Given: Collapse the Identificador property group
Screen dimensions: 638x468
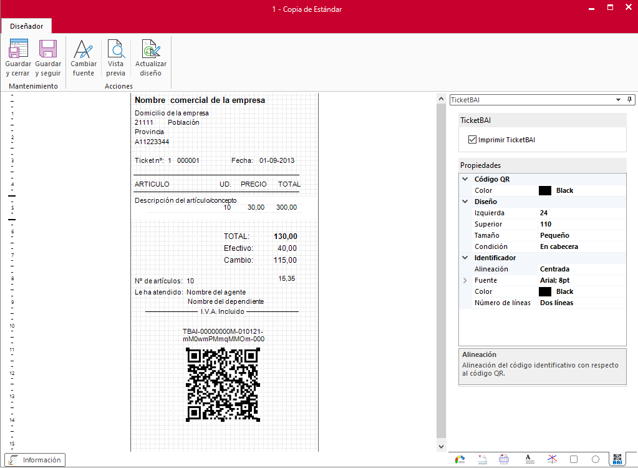Looking at the screenshot, I should (x=465, y=257).
